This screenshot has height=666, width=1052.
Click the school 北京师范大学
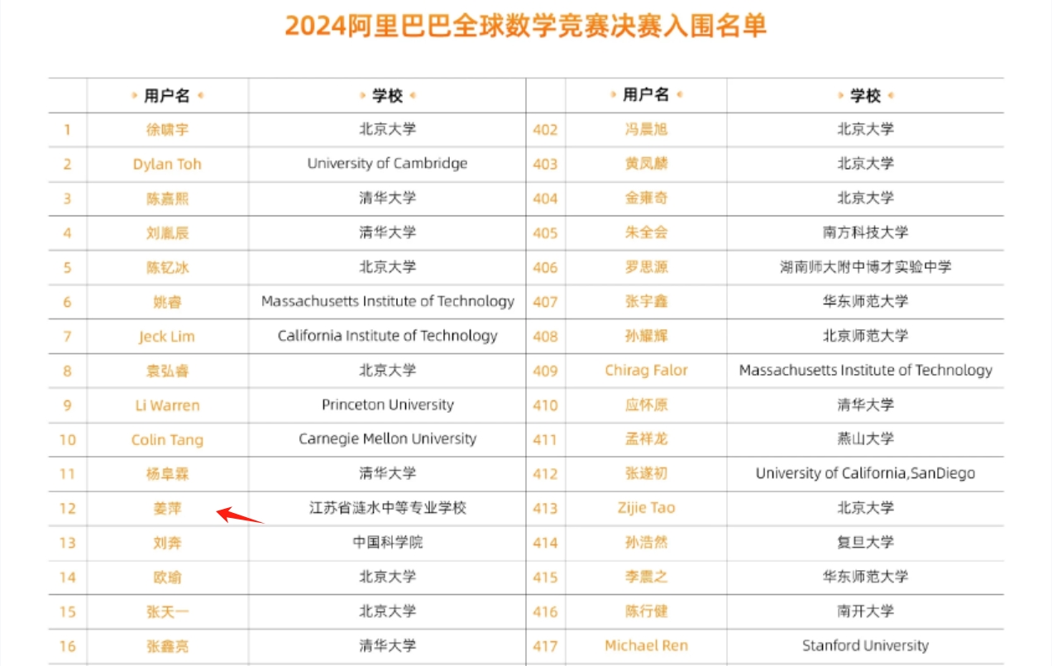[866, 335]
